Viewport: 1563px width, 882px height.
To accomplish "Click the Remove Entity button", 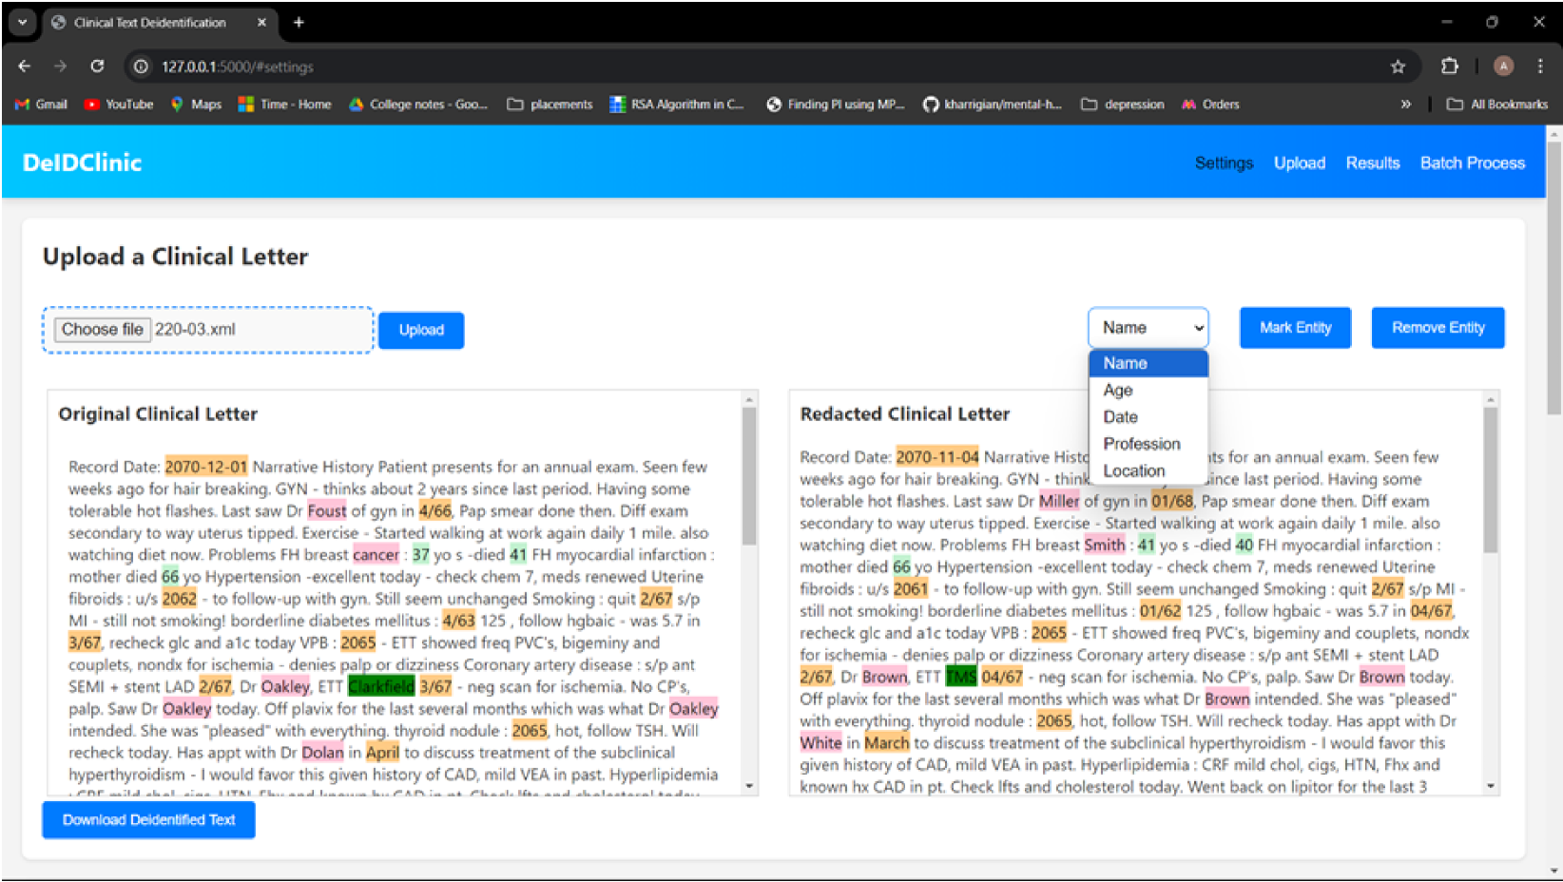I will click(x=1438, y=328).
